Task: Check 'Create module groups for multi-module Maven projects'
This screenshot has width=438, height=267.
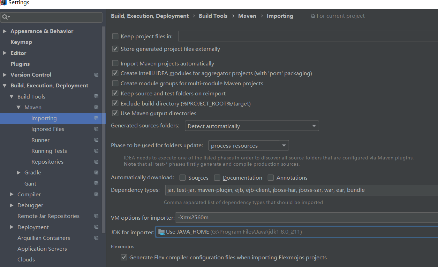Action: [x=115, y=84]
